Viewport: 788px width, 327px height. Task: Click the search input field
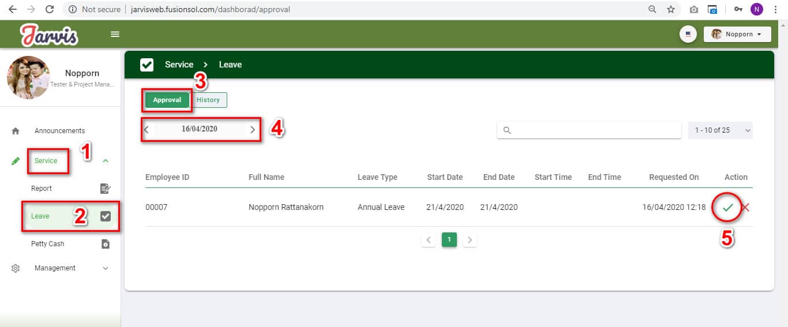594,130
